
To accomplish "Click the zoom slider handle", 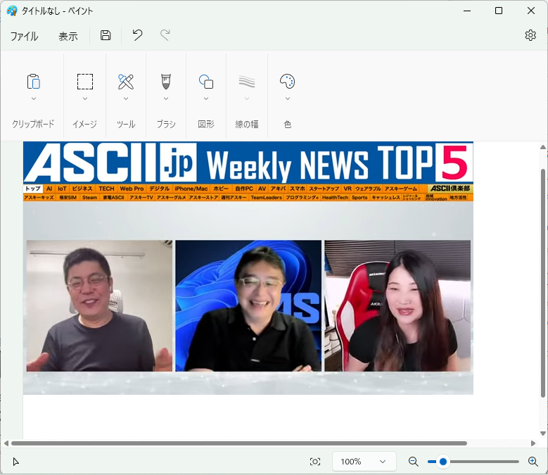I will pos(443,462).
